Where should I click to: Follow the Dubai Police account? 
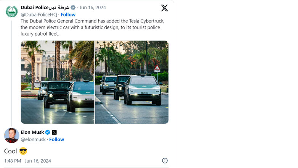coord(68,15)
